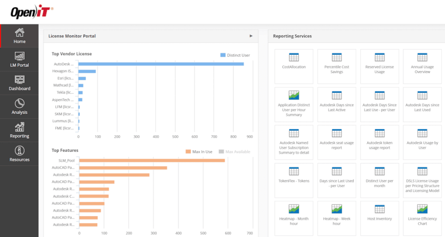Open the Annual Usage Overview report
Screen dimensions: 445x237
coord(422,67)
